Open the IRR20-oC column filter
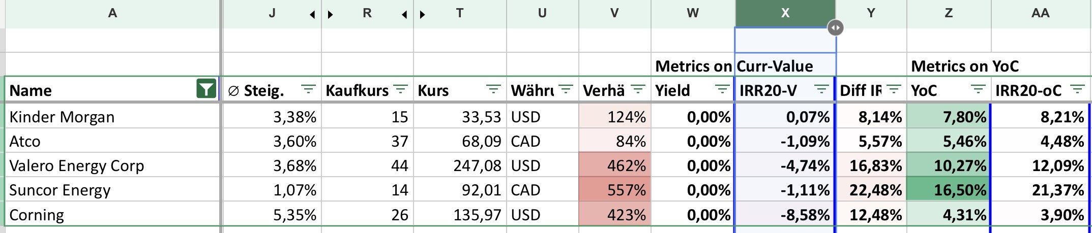This screenshot has width=1092, height=233. [1077, 90]
